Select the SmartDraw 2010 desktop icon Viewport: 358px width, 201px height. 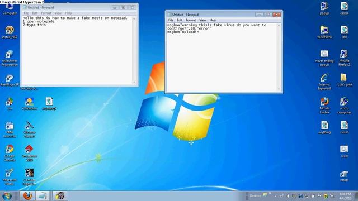point(29,153)
